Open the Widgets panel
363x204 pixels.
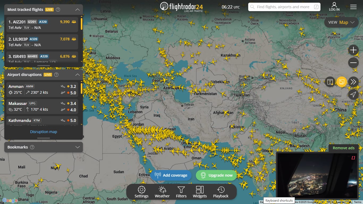point(200,192)
